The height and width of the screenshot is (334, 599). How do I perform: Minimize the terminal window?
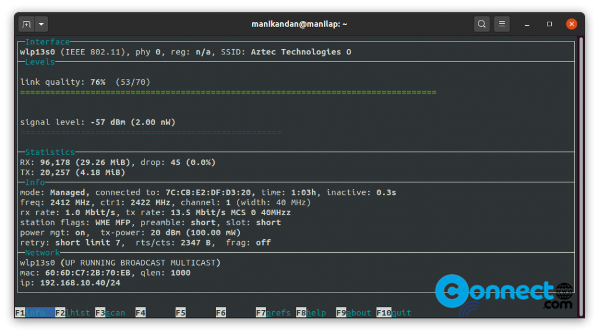click(528, 24)
